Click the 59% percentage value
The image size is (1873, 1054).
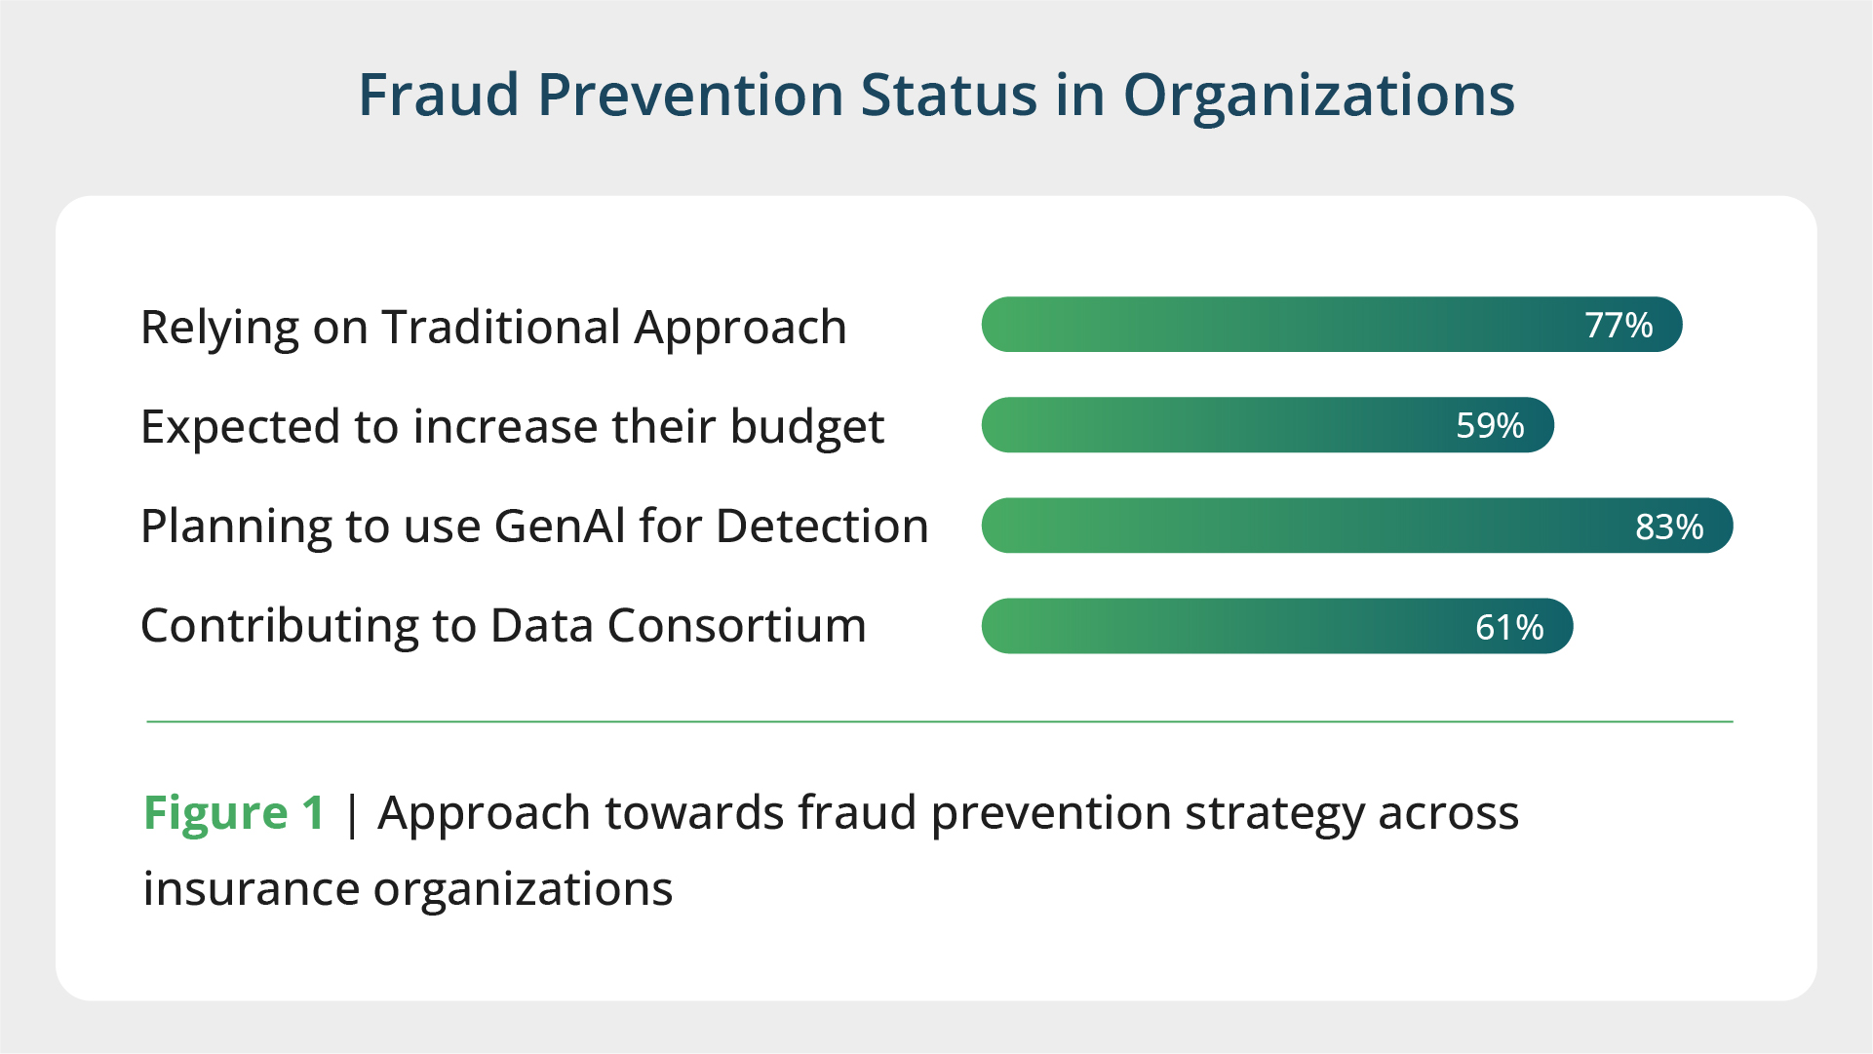(1489, 426)
